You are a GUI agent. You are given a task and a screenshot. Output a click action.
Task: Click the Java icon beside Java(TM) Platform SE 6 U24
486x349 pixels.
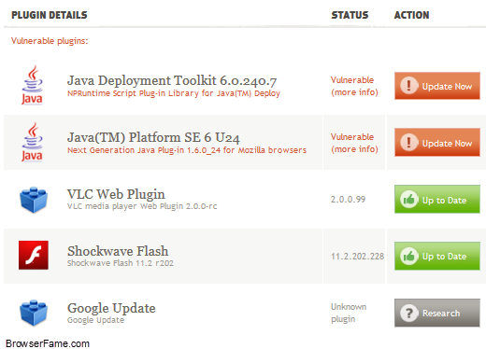[32, 142]
